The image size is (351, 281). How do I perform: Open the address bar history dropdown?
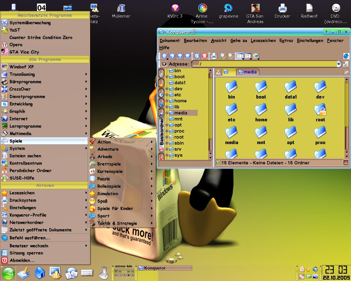[339, 64]
